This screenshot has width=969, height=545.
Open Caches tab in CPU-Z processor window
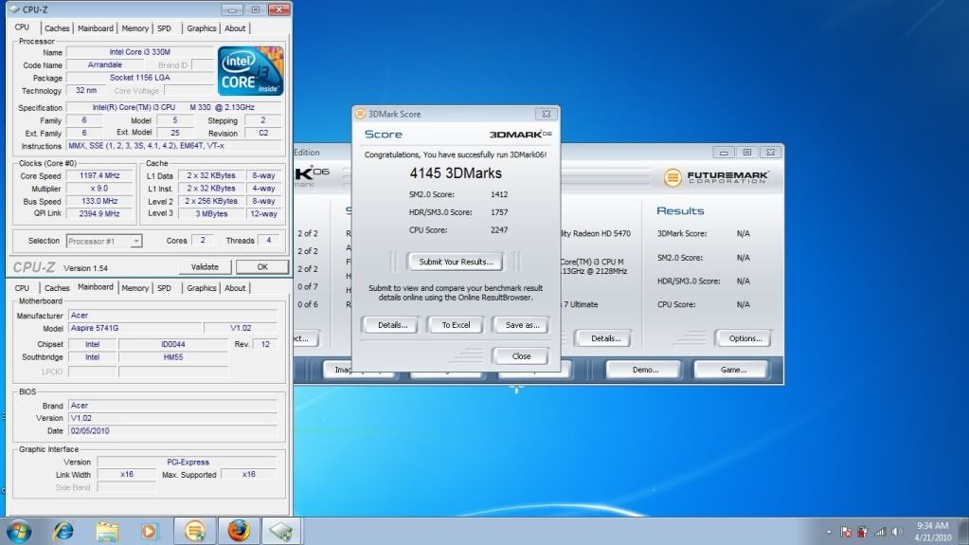click(57, 28)
